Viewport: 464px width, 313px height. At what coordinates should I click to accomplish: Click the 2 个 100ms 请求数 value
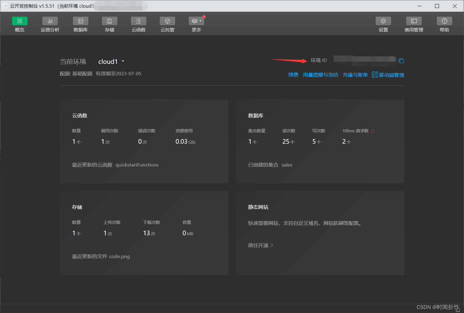coord(347,142)
